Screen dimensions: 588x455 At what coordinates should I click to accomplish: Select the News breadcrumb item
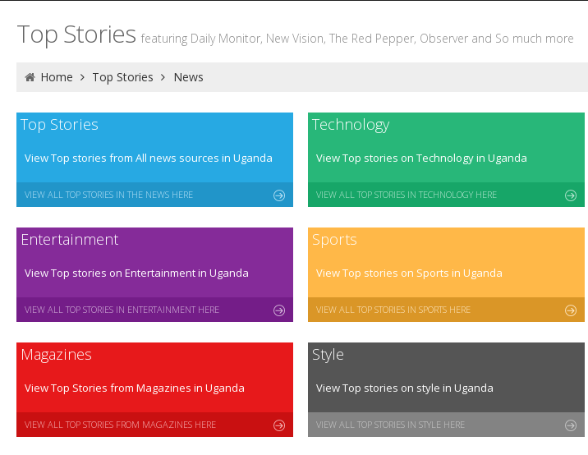pyautogui.click(x=188, y=77)
